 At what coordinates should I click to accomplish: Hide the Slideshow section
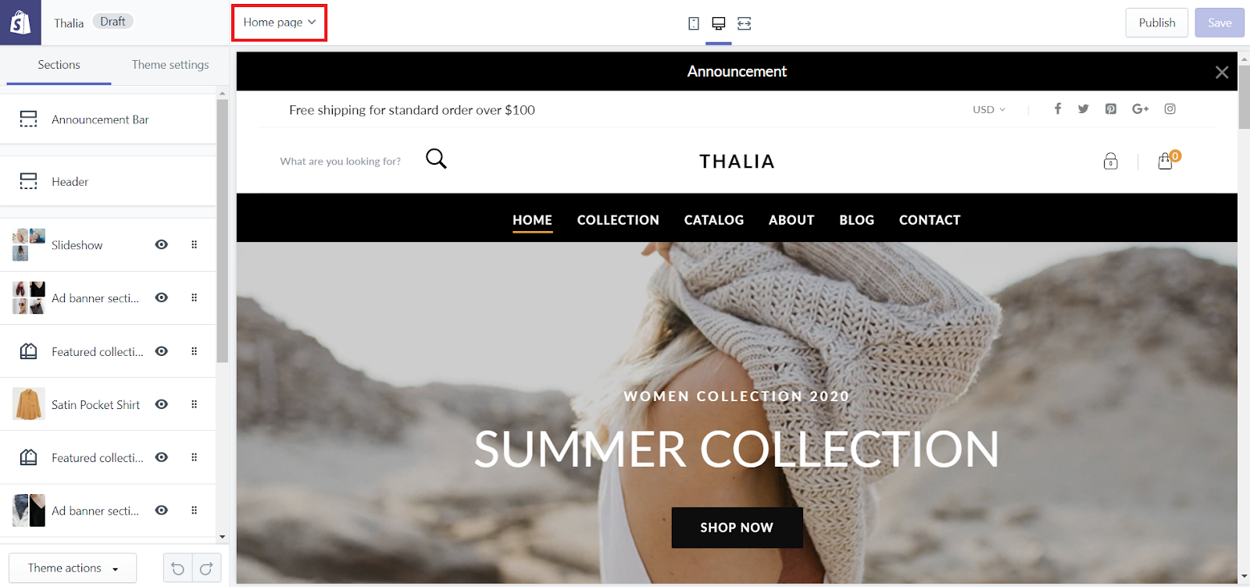pos(162,244)
